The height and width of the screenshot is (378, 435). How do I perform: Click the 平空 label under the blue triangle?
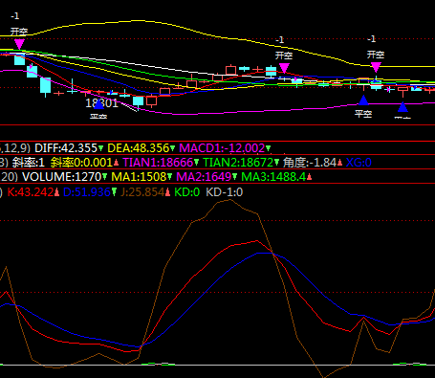click(363, 114)
